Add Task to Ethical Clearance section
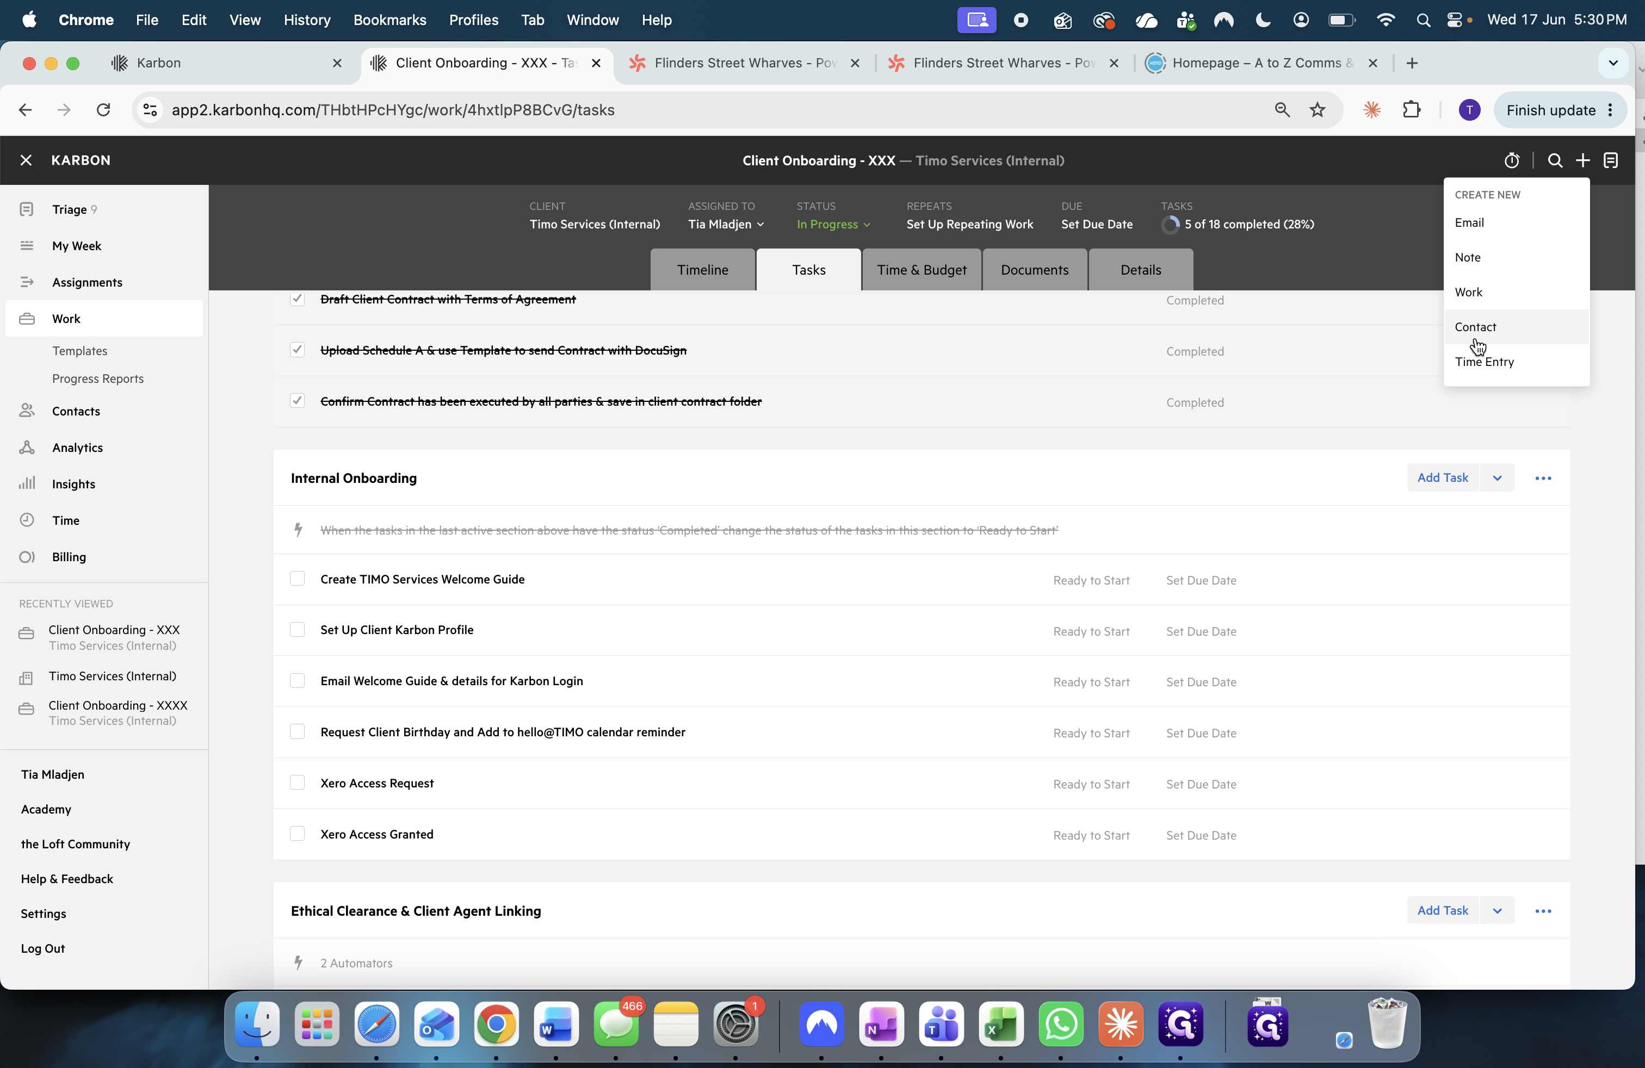The height and width of the screenshot is (1068, 1645). click(1443, 911)
